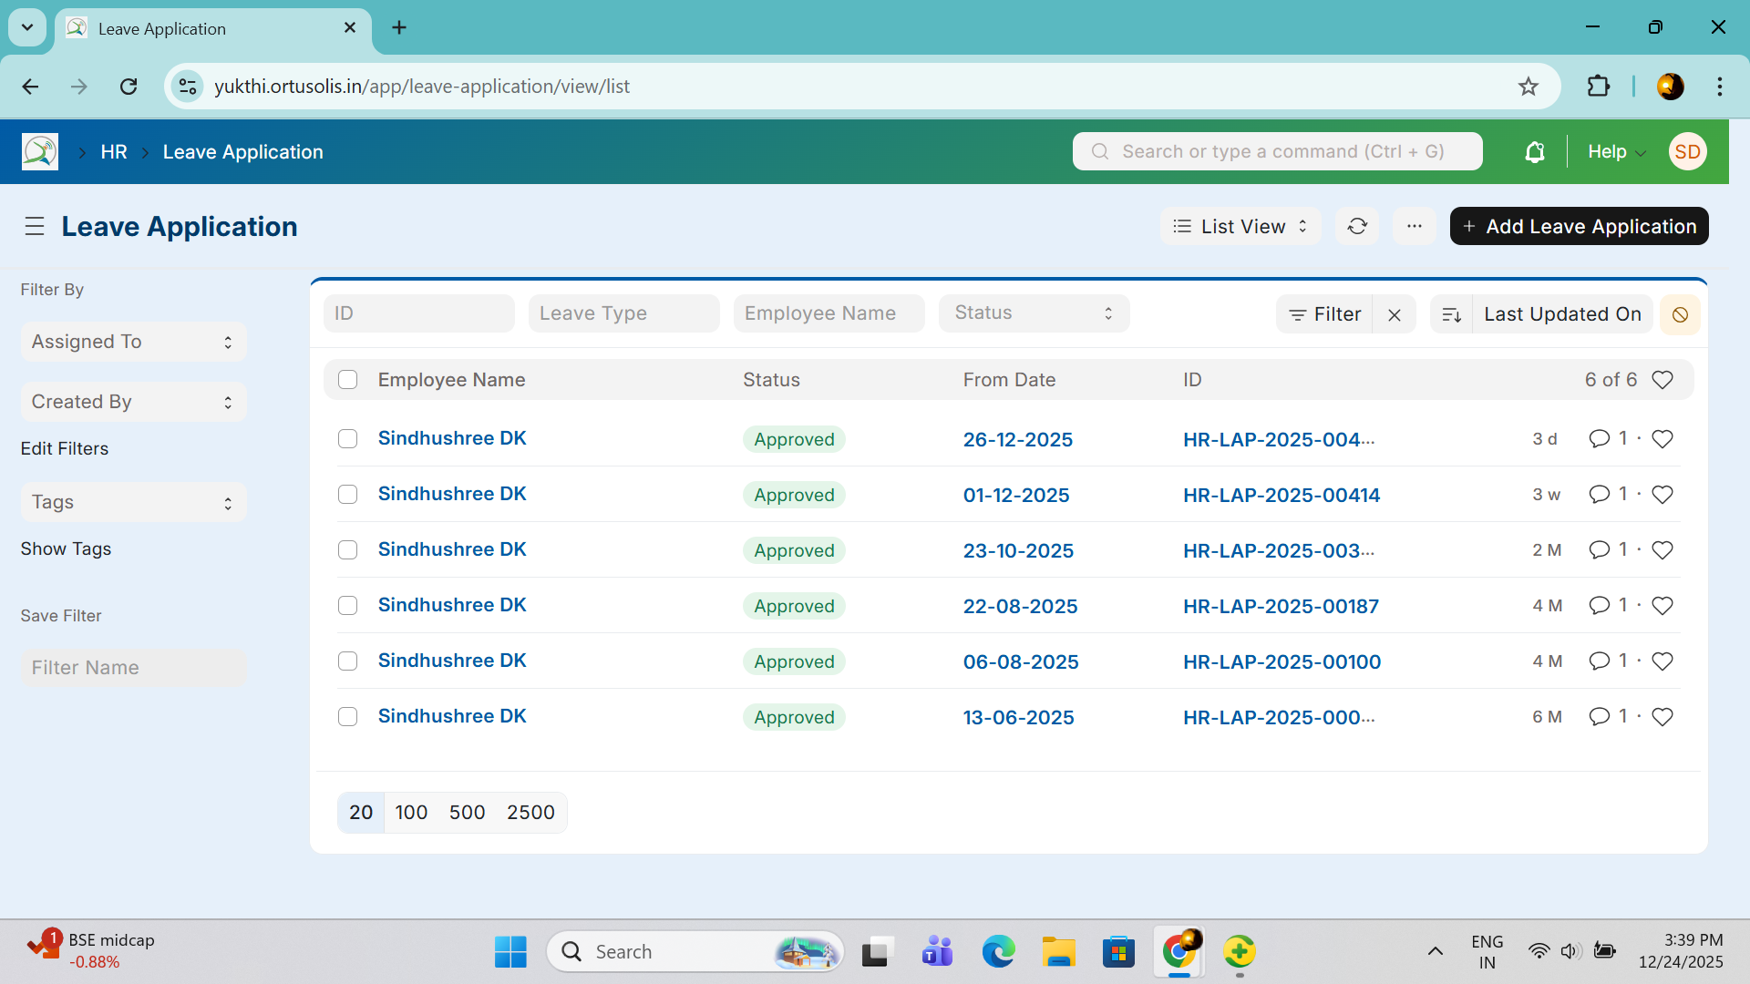This screenshot has width=1750, height=984.
Task: Toggle the sidebar hamburger icon
Action: point(35,226)
